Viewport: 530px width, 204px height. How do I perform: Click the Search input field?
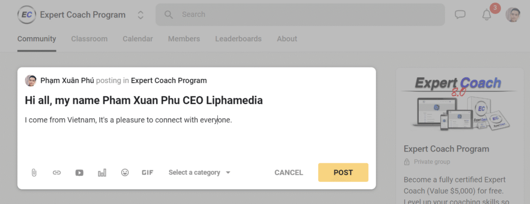click(300, 14)
